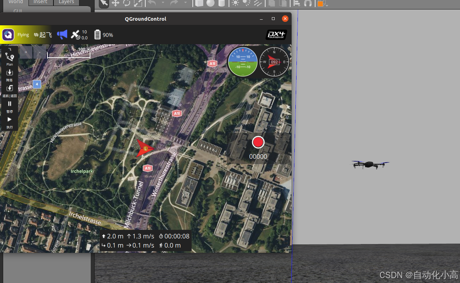The image size is (460, 283).
Task: Open Gazebo orange view angle dropdown
Action: click(322, 4)
